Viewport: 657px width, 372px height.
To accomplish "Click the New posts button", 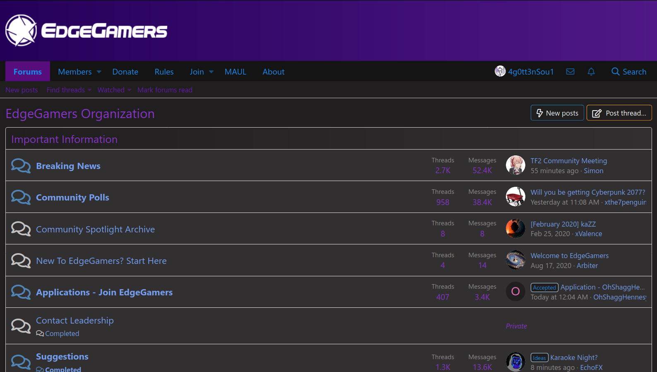I will point(557,113).
